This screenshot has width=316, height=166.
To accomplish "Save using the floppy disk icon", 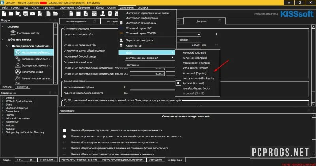I will [25, 14].
